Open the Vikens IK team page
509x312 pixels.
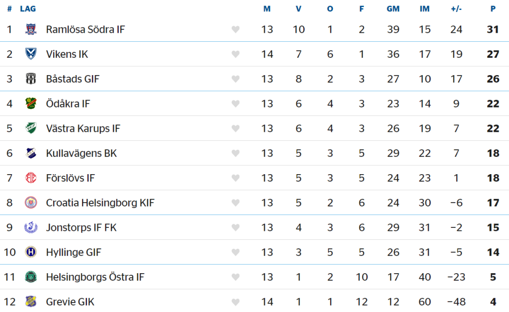[x=67, y=54]
